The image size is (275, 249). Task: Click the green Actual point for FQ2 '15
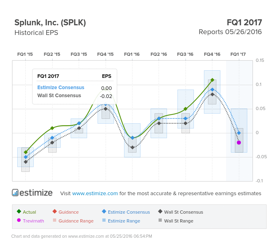[52, 128]
